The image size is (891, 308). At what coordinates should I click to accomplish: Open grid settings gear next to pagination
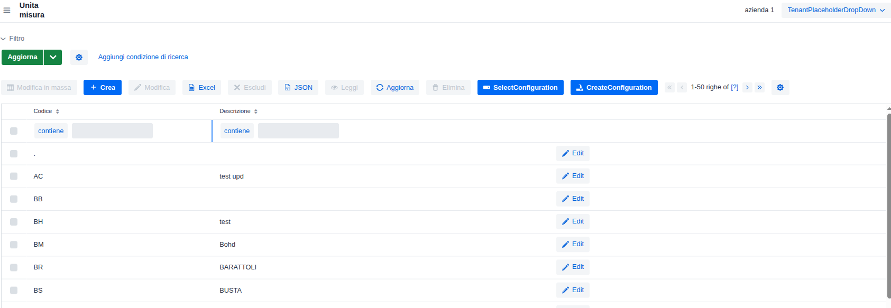[x=780, y=87]
